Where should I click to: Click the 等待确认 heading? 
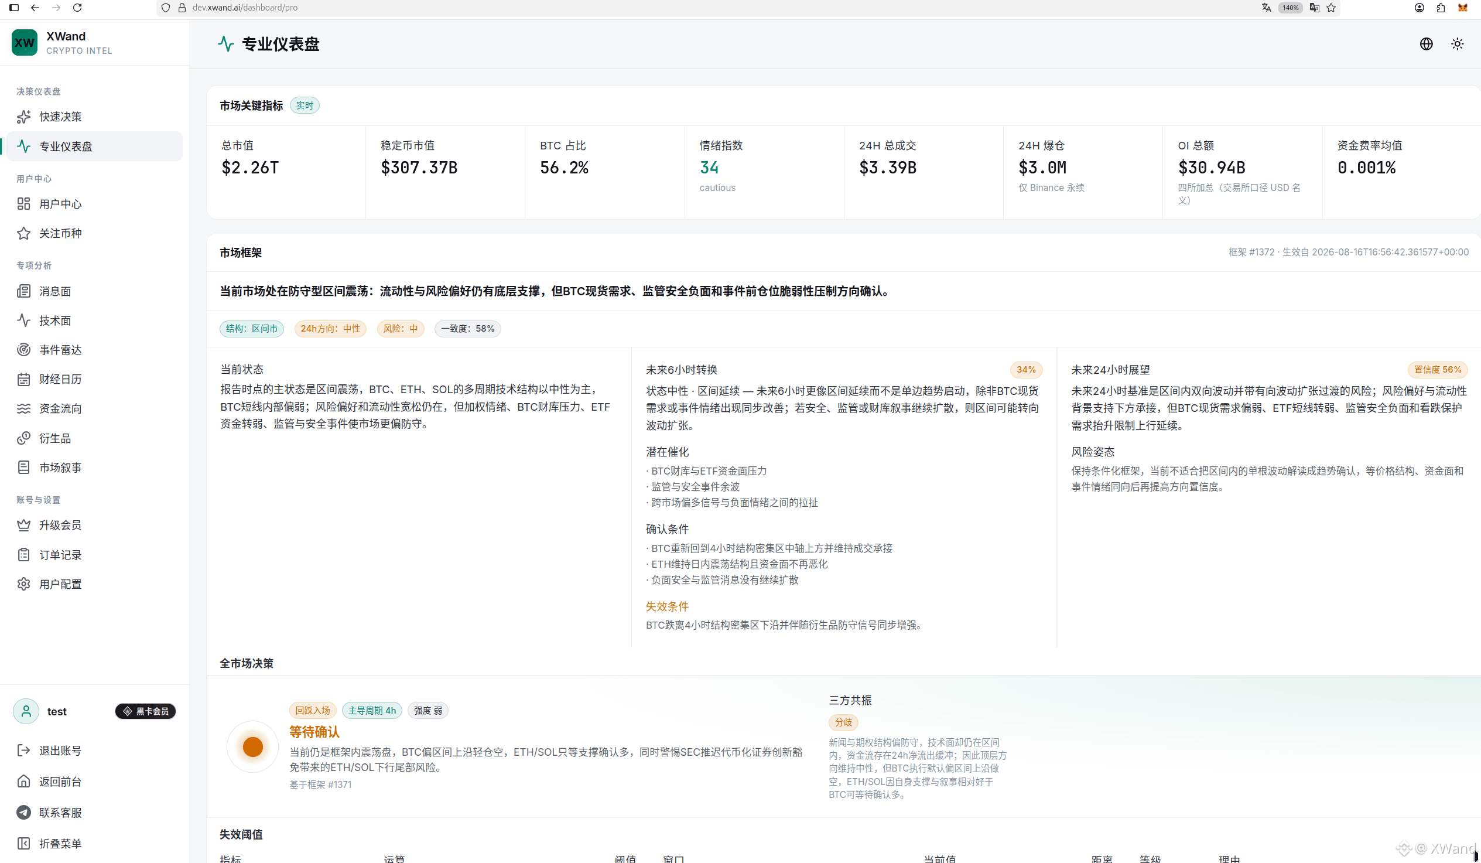pos(314,732)
